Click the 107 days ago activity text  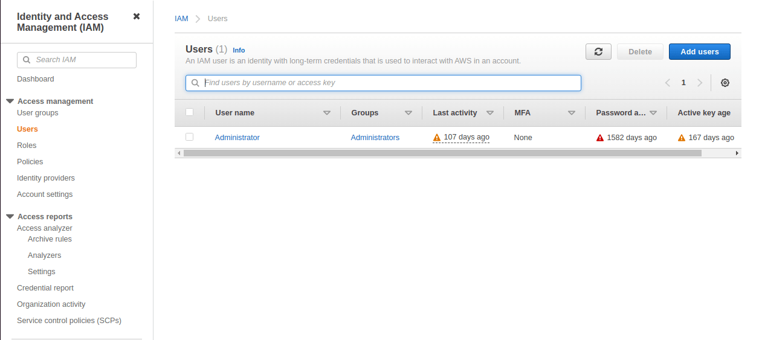point(467,138)
